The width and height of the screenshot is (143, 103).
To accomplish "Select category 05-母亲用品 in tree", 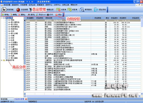I will pos(13,29).
